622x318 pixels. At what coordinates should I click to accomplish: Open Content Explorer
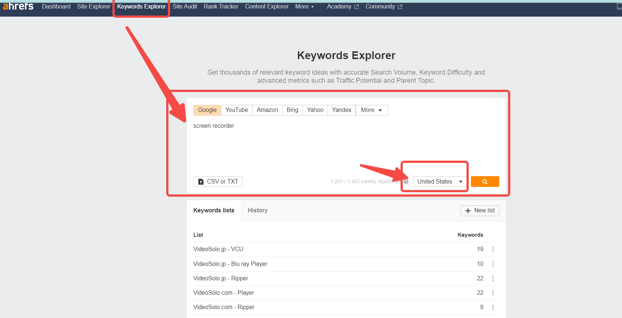[267, 7]
